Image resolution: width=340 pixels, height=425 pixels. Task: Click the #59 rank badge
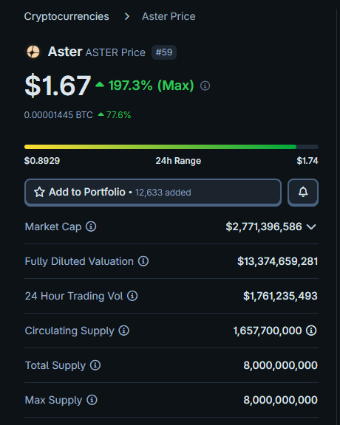coord(164,52)
